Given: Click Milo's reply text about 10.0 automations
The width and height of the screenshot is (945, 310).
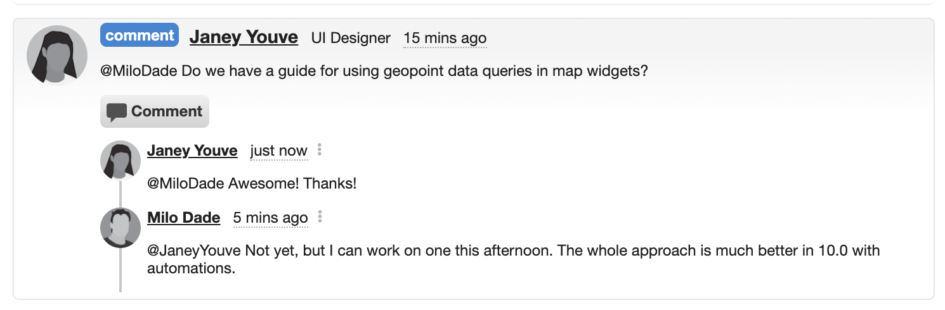Looking at the screenshot, I should pos(514,259).
